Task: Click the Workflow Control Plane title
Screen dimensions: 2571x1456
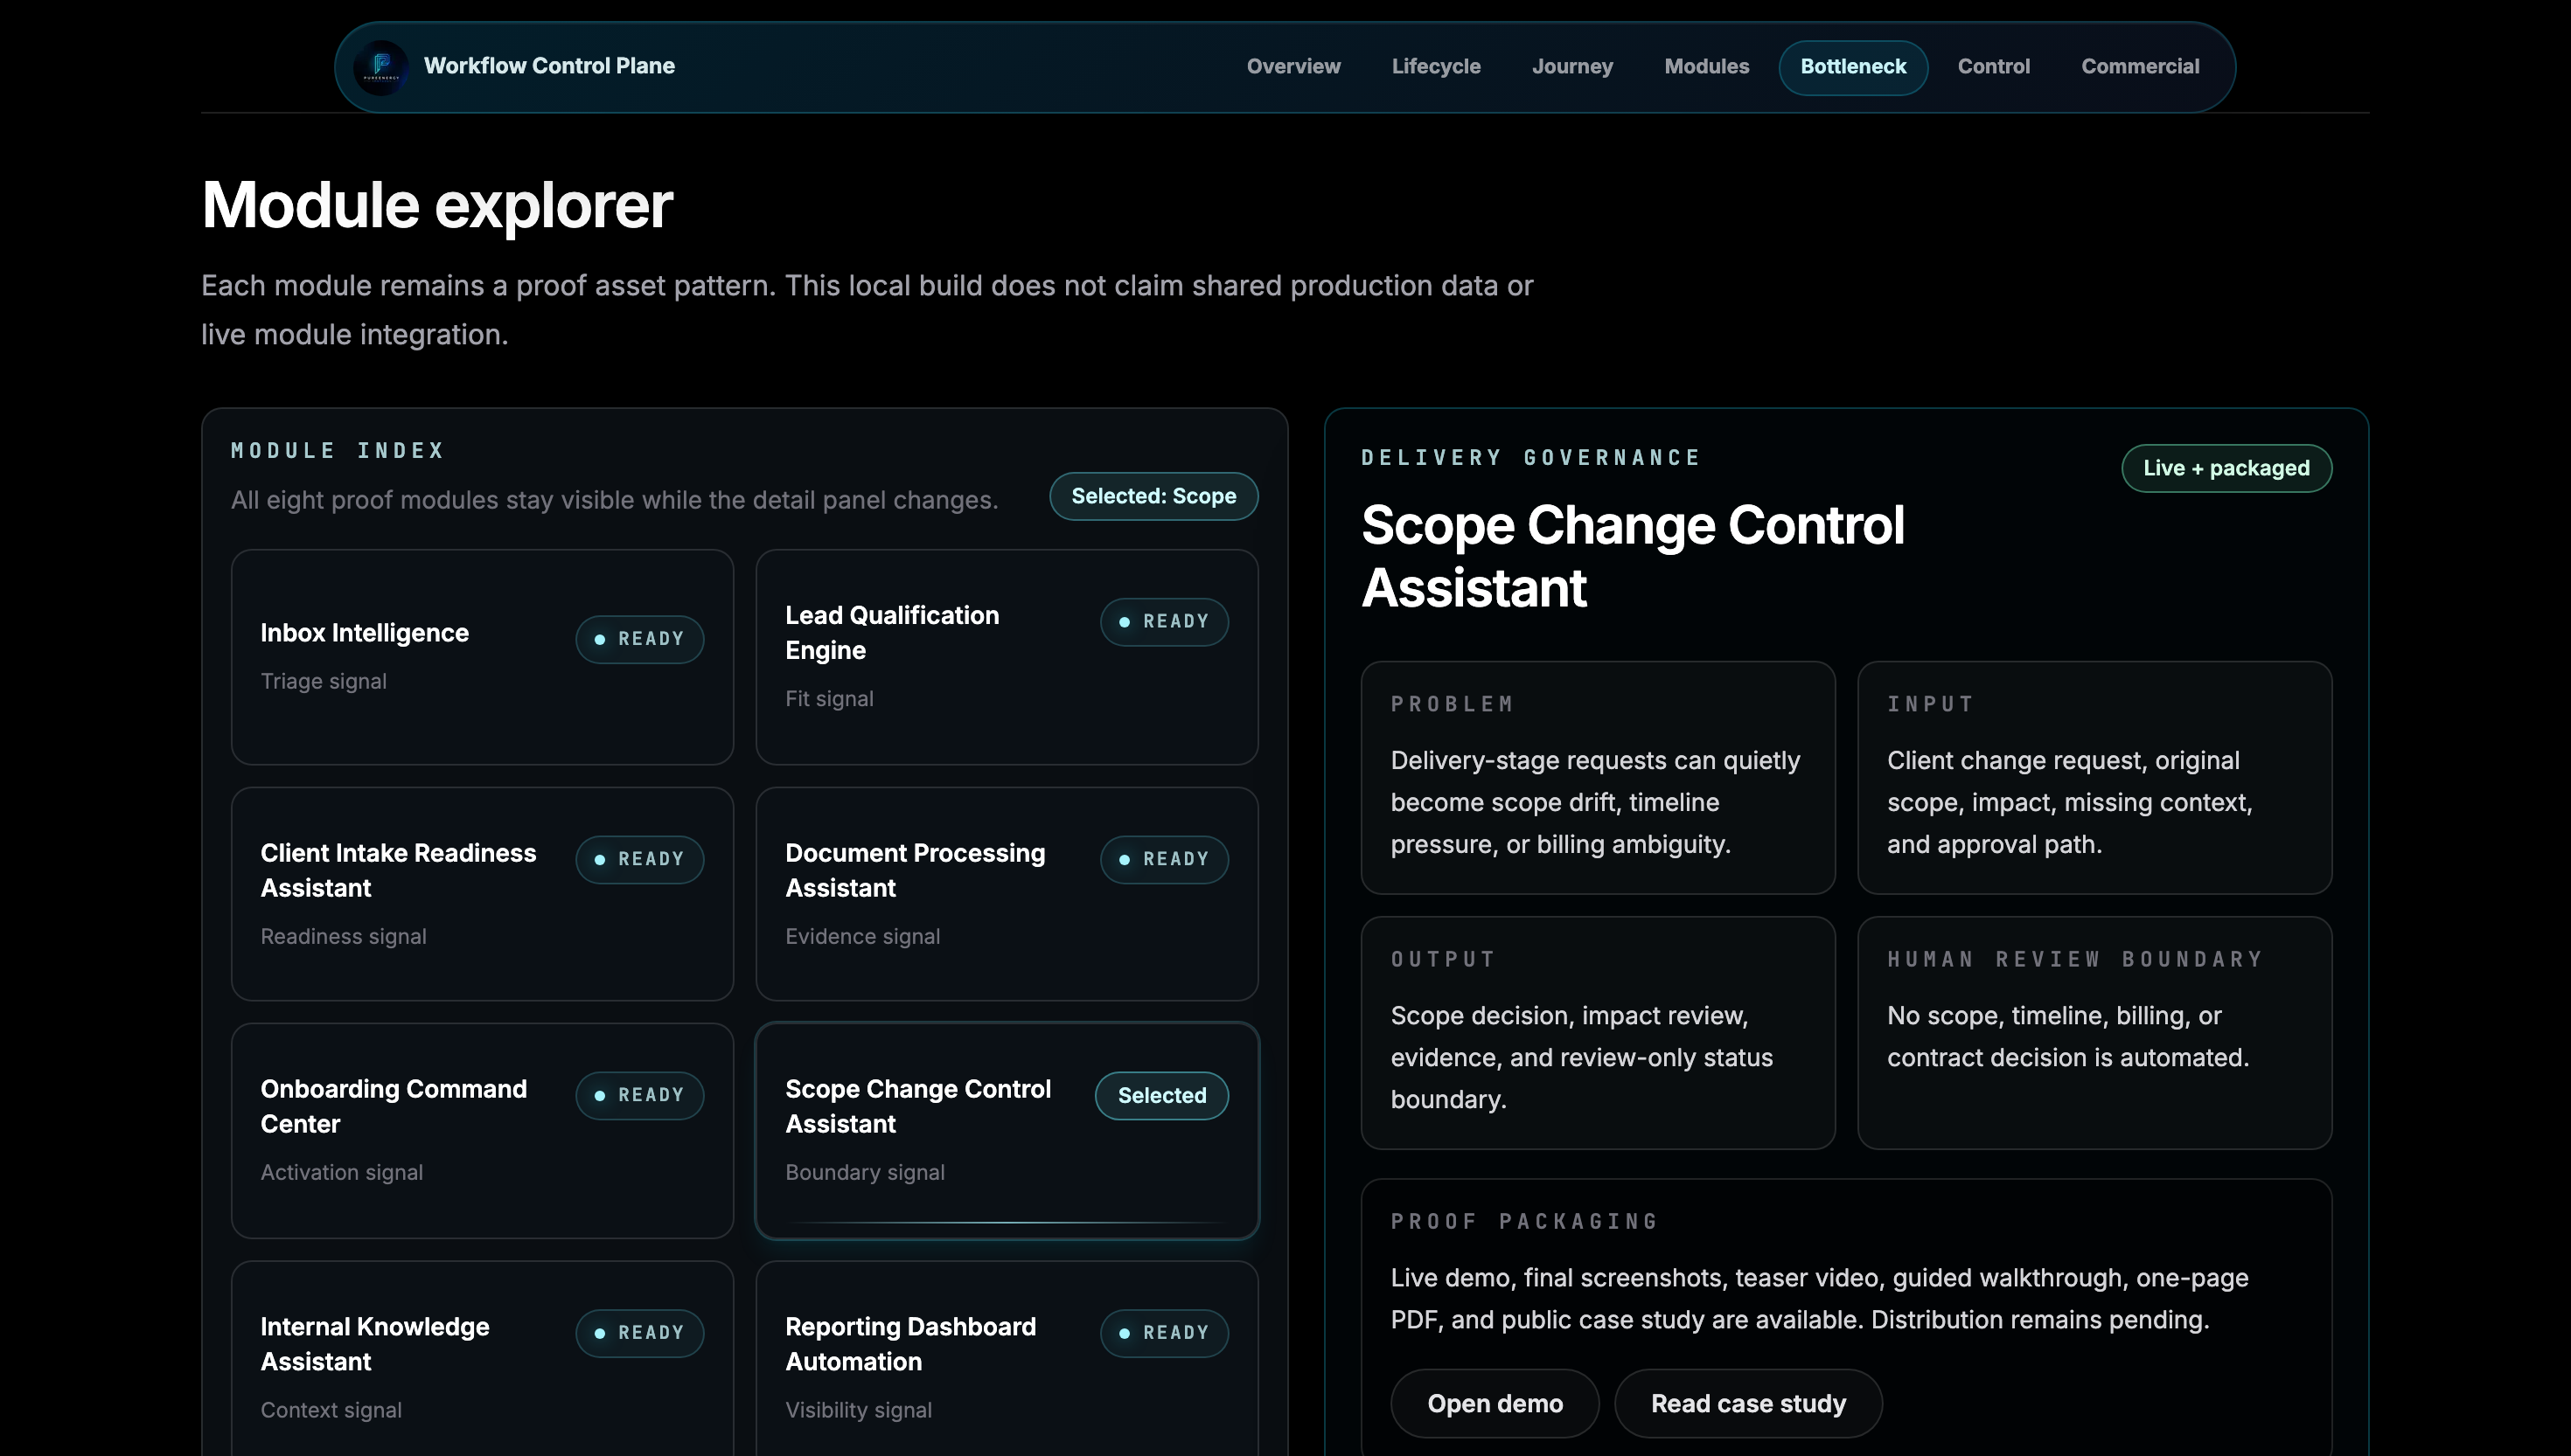Action: click(549, 66)
